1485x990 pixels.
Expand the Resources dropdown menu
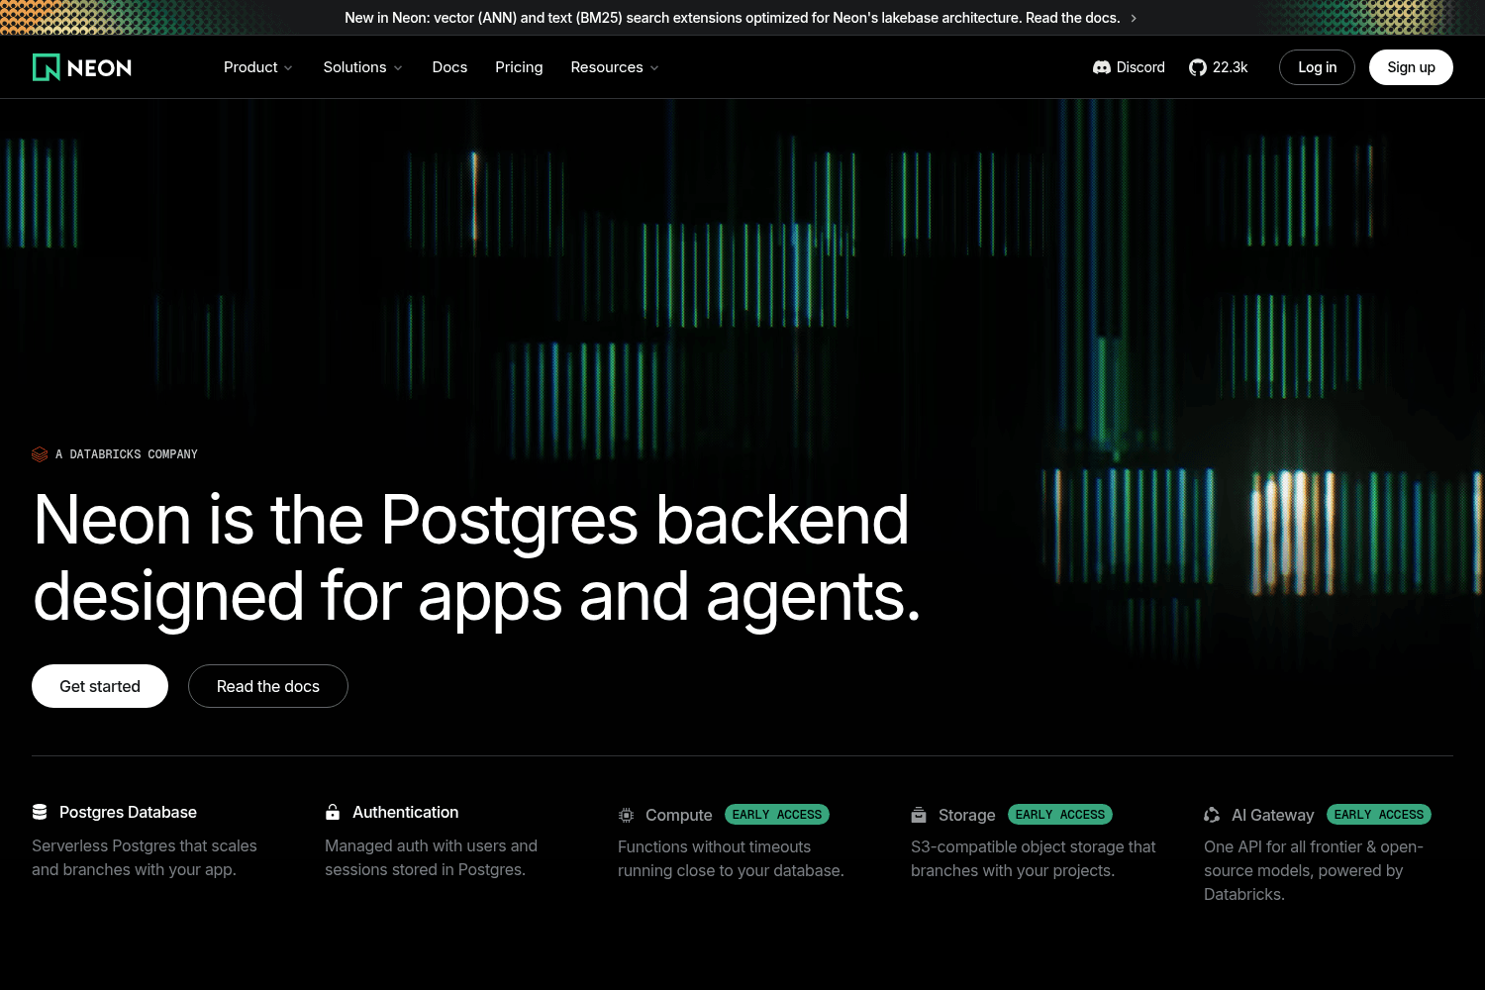tap(615, 67)
